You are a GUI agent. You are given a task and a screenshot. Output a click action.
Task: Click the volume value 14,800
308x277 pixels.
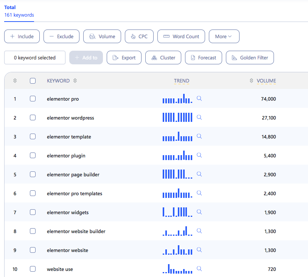point(269,137)
